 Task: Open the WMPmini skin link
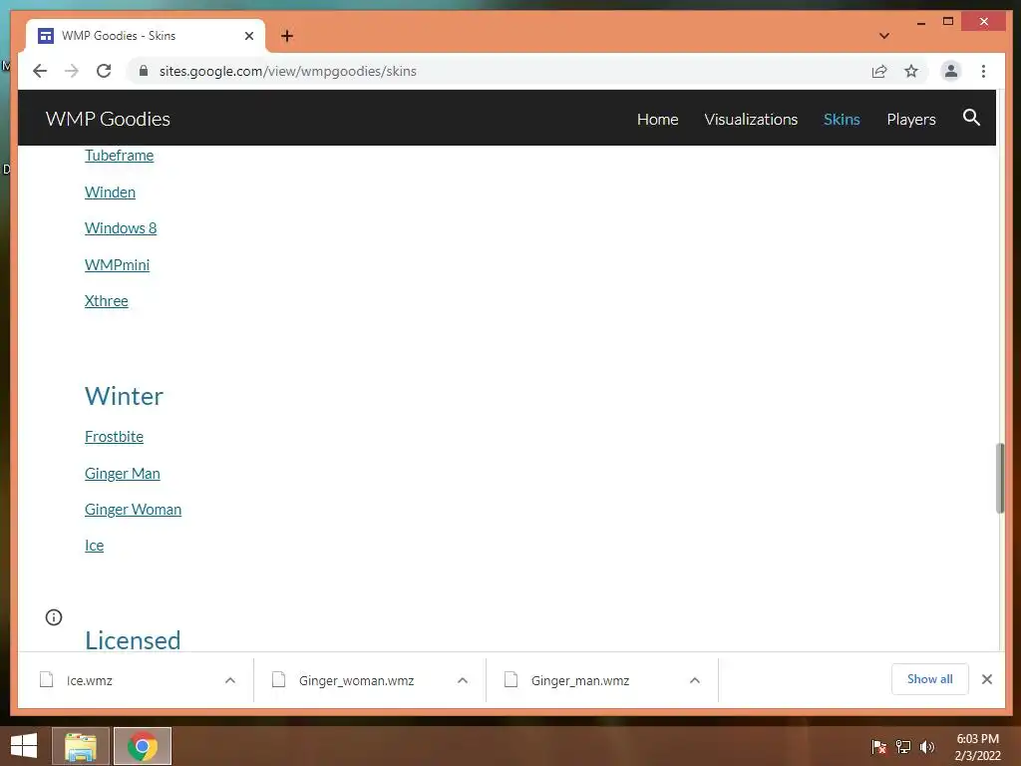118,265
